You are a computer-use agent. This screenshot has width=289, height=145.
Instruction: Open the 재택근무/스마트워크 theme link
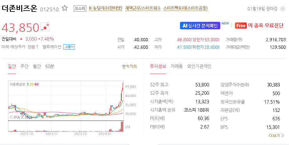pos(143,8)
